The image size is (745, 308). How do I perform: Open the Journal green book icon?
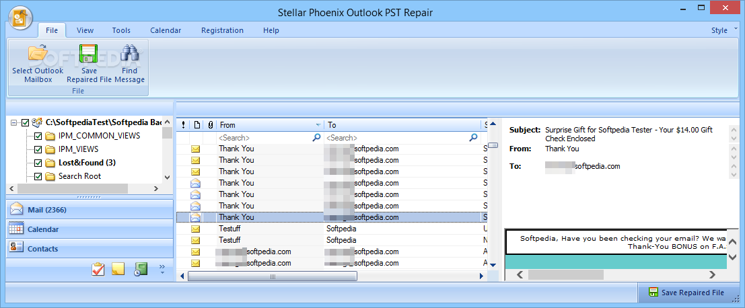click(140, 269)
